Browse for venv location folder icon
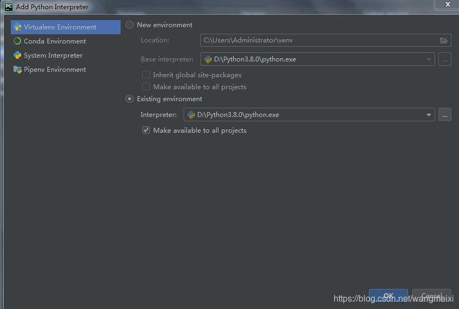 tap(444, 40)
